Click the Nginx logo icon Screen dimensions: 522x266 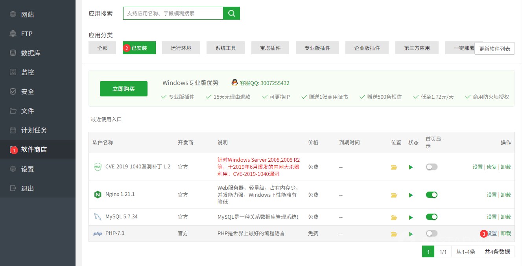click(x=98, y=194)
